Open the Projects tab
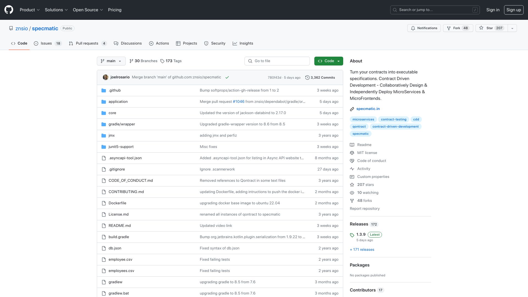Viewport: 528px width, 297px height. point(186,43)
